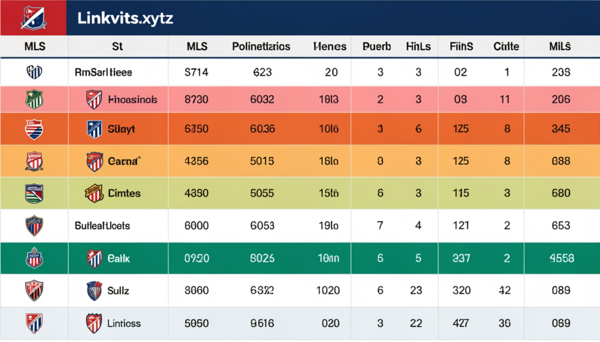Image resolution: width=600 pixels, height=342 pixels.
Task: Select the first-column crest in the RmSarlttieee row
Action: [34, 72]
